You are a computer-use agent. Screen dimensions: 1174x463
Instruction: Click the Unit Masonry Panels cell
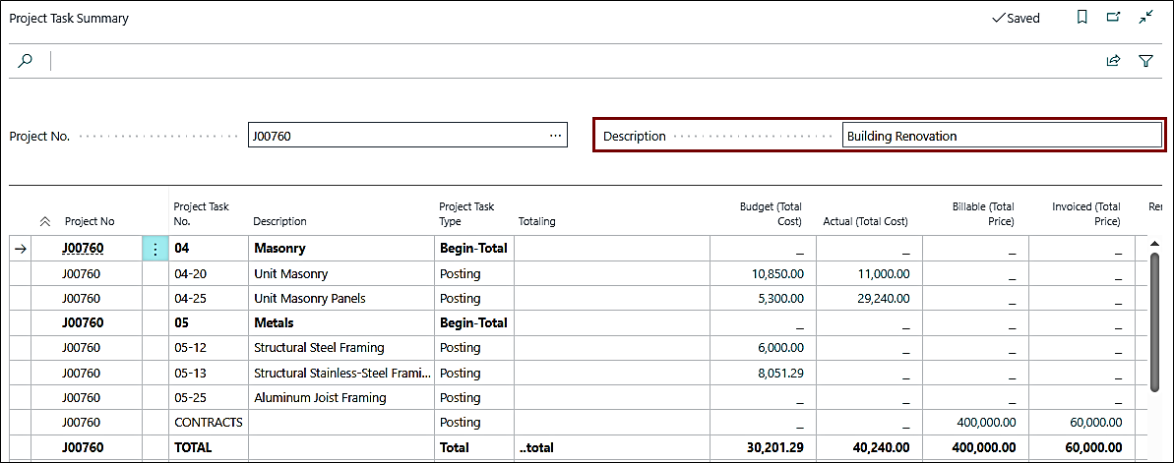click(x=341, y=299)
